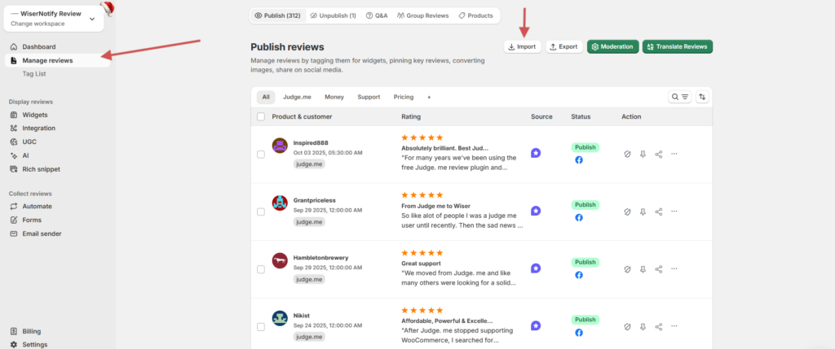The height and width of the screenshot is (349, 835).
Task: Share the Grantpriceless review
Action: tap(658, 211)
